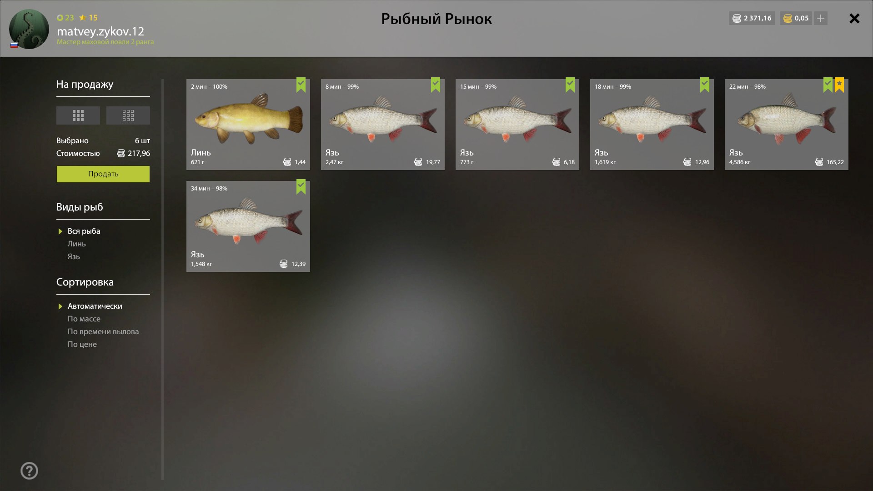Choose Автоматически sorting option
Image resolution: width=873 pixels, height=491 pixels.
coord(95,306)
